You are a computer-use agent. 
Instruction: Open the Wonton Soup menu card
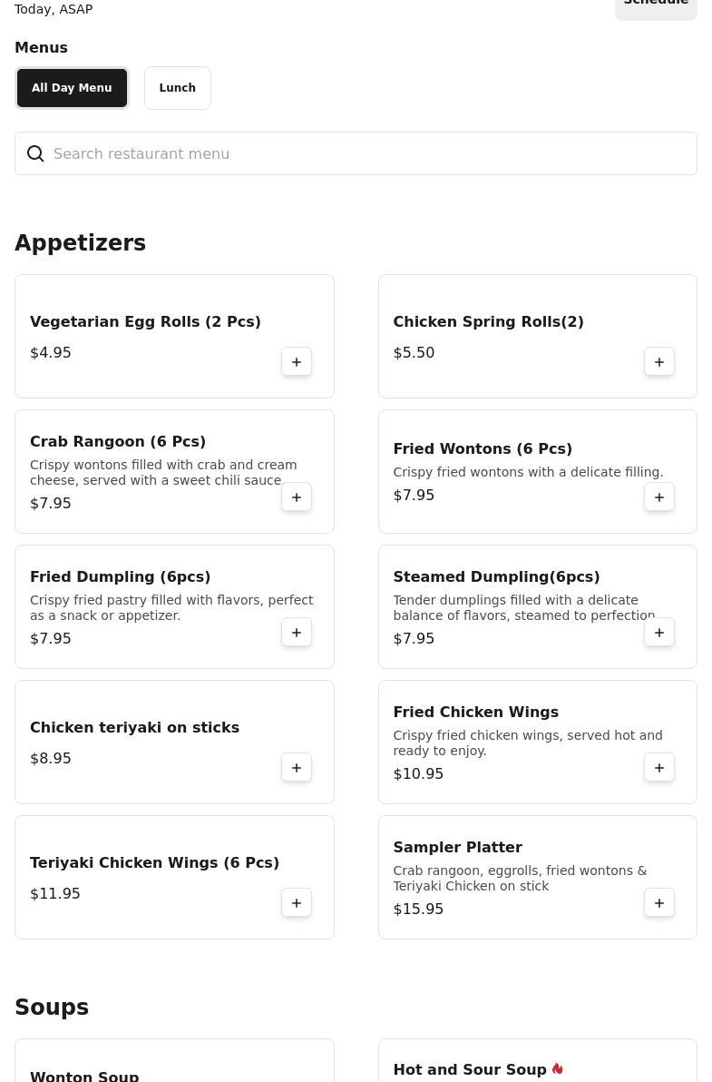[84, 1076]
